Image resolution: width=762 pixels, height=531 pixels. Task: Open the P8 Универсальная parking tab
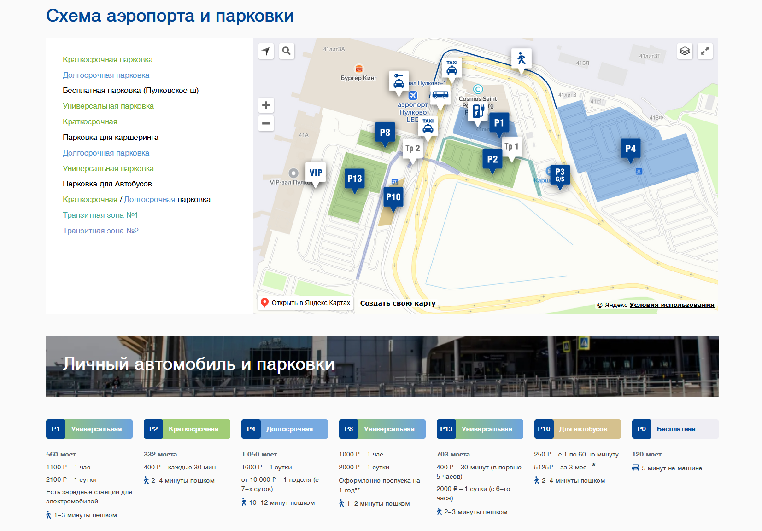[x=382, y=429]
